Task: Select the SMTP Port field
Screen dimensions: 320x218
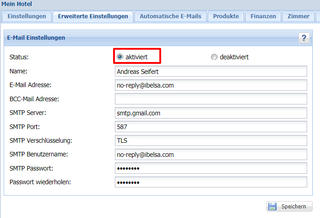Action: pos(211,127)
